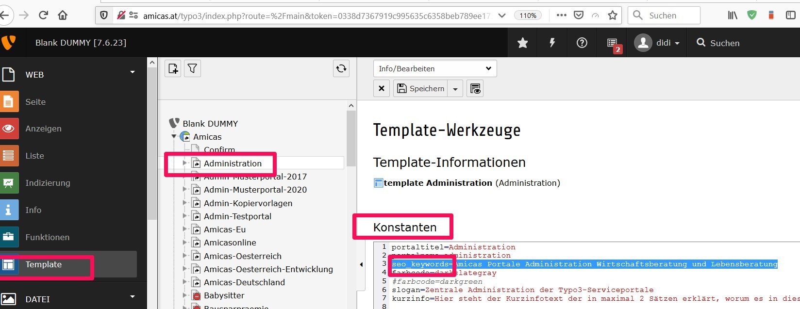The height and width of the screenshot is (309, 800).
Task: Select the Amicas page
Action: click(207, 137)
